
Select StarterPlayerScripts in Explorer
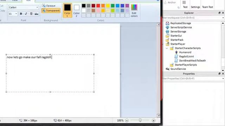tap(186, 65)
